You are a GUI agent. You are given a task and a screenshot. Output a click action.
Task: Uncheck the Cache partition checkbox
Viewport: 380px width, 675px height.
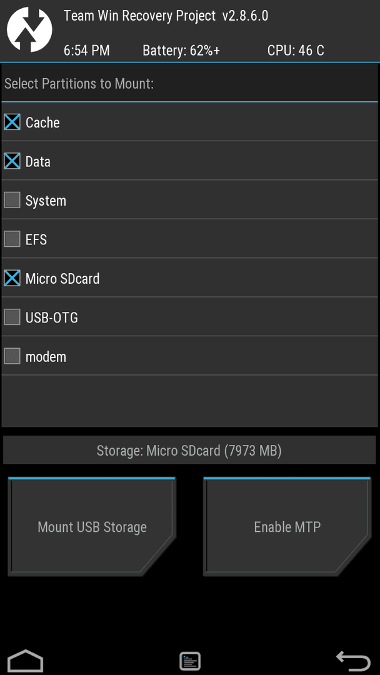[x=12, y=122]
